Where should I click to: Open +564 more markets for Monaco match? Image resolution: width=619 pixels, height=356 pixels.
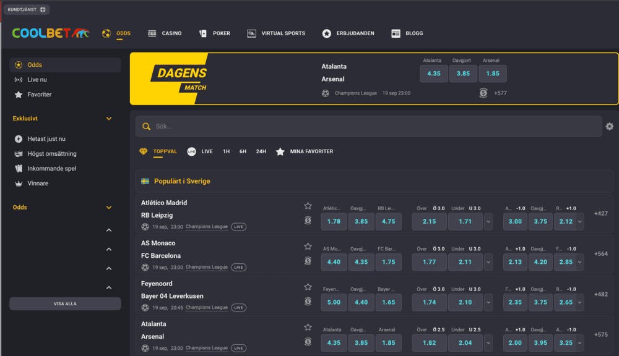601,254
